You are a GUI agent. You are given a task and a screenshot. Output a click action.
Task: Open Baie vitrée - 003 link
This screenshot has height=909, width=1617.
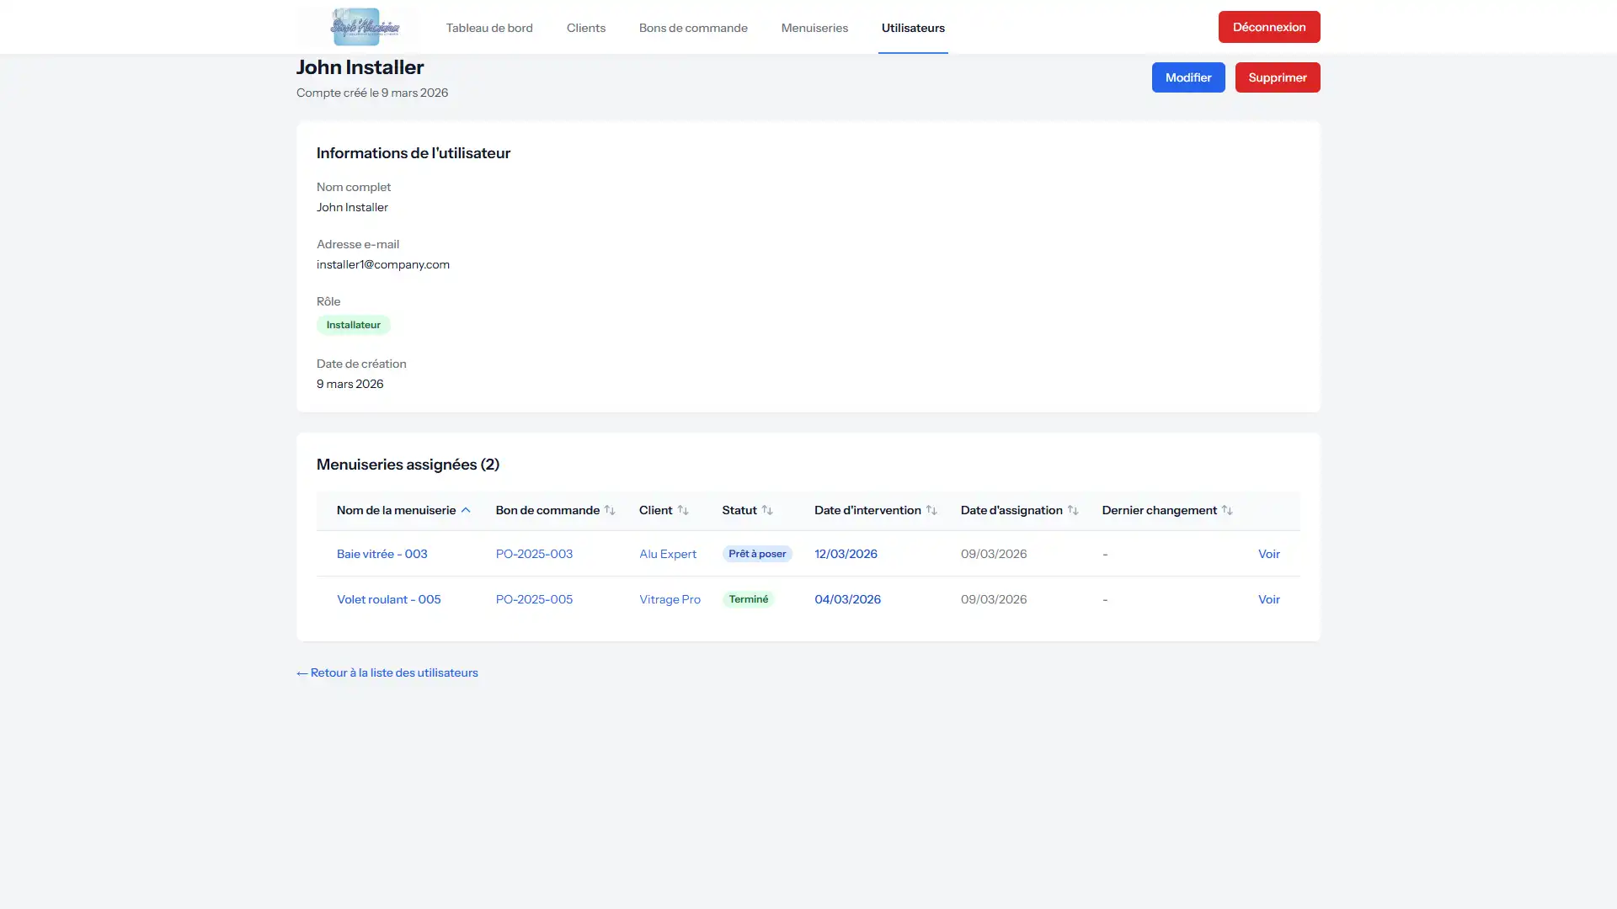pos(382,554)
